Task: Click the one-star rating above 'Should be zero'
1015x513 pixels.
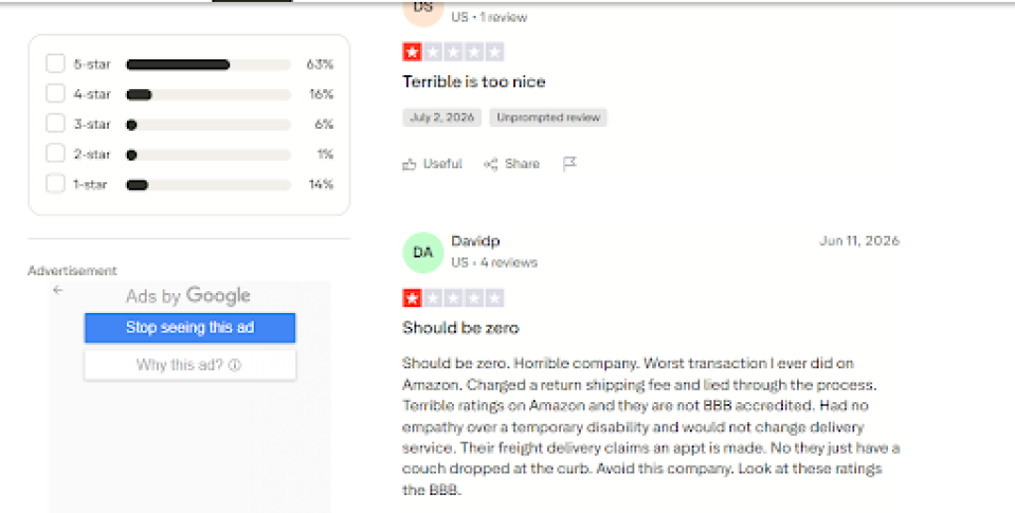Action: (x=453, y=298)
